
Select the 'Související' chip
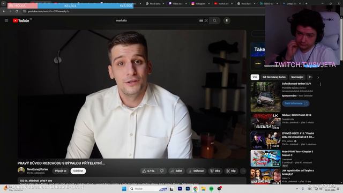click(297, 77)
